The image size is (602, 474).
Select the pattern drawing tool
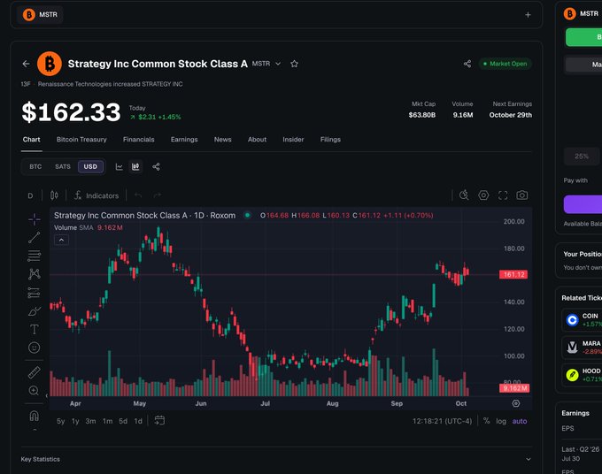coord(35,274)
